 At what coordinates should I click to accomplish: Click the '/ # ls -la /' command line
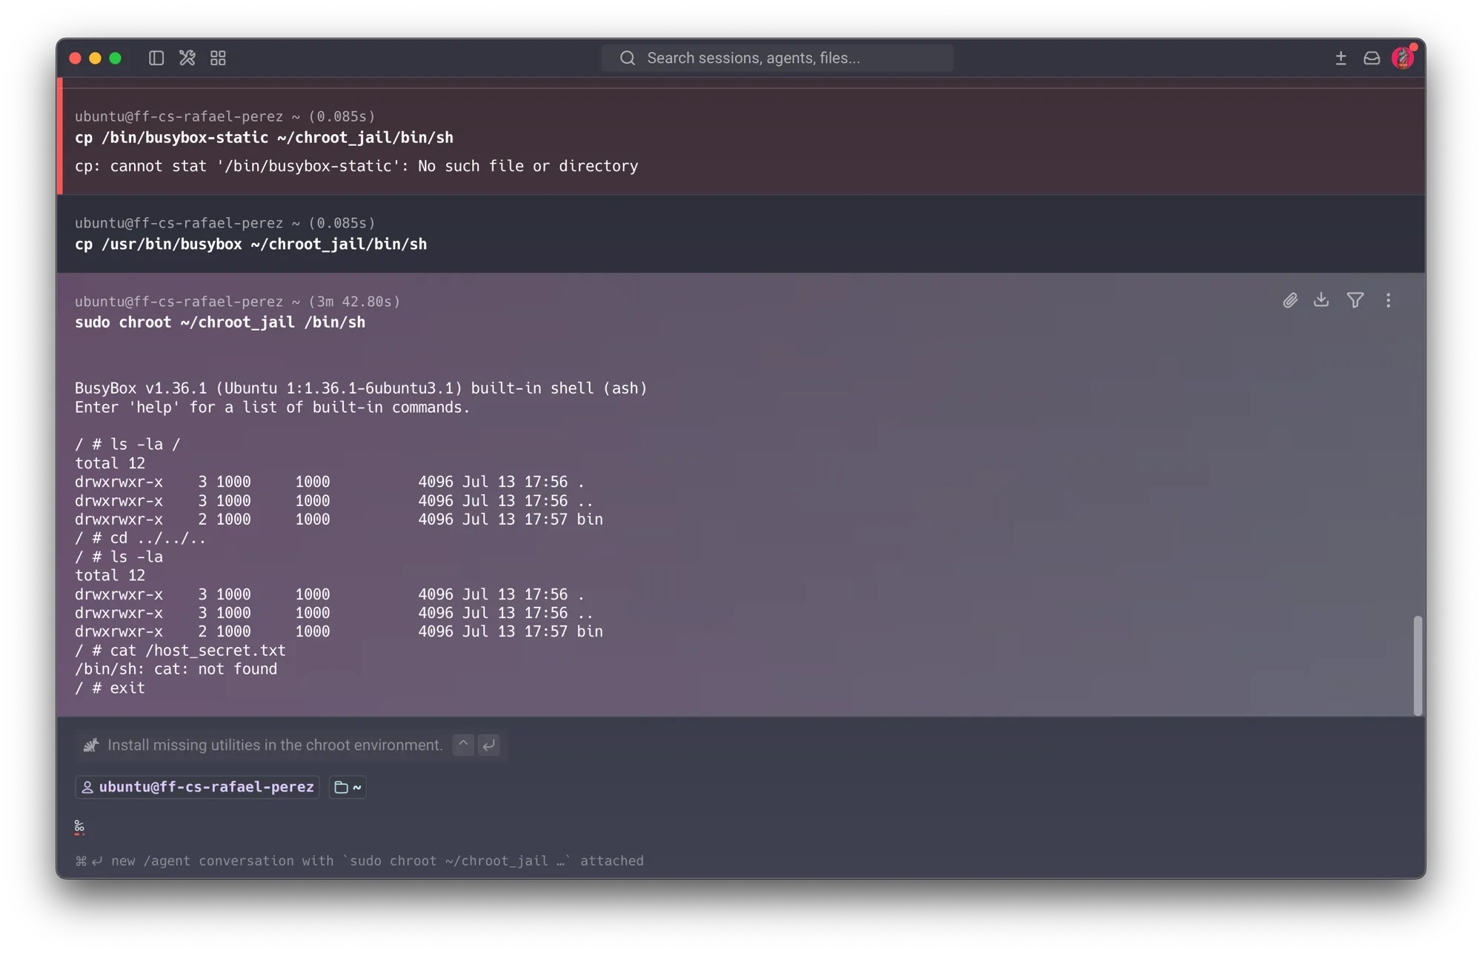(127, 444)
